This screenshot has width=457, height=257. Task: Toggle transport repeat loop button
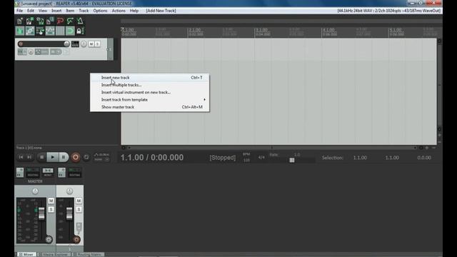(86, 157)
